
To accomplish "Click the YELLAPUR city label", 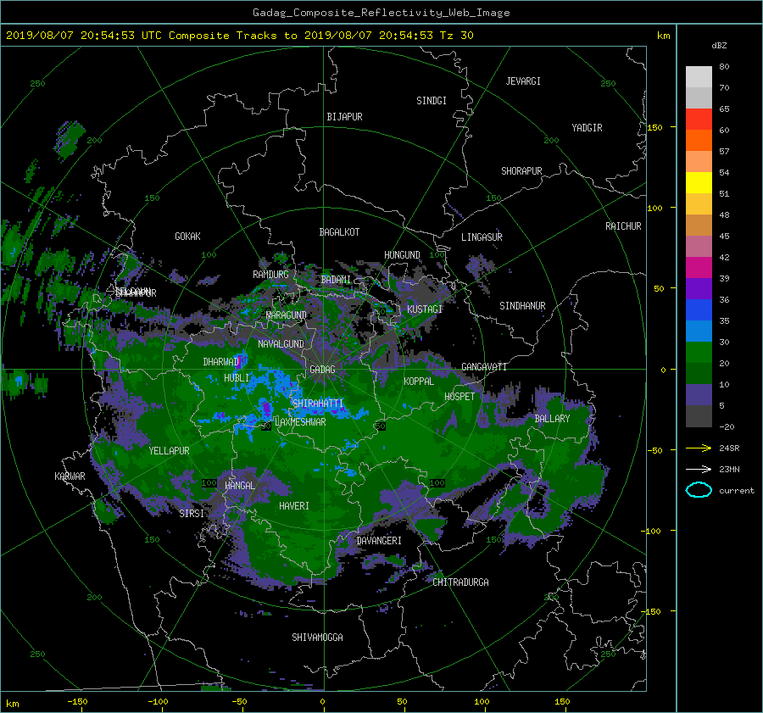I will tap(169, 451).
